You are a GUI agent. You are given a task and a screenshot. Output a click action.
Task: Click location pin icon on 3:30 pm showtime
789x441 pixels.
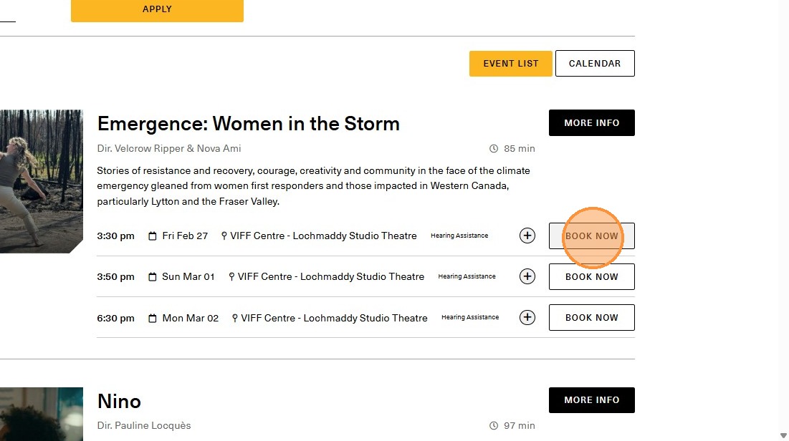[x=224, y=236]
